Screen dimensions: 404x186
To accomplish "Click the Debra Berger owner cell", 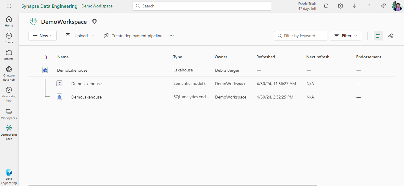I will click(227, 70).
